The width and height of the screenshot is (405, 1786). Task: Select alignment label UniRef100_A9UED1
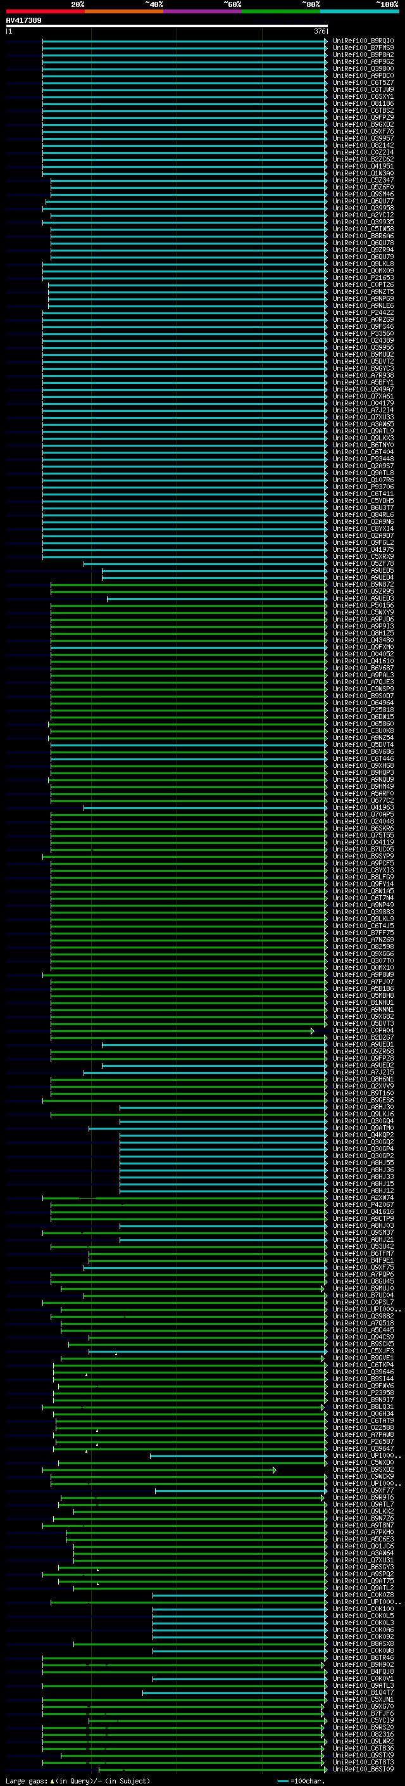363,1045
